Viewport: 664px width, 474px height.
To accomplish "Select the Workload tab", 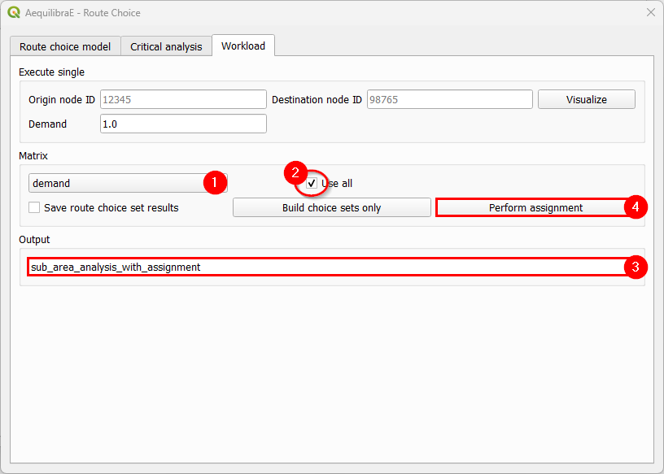I will pos(243,46).
